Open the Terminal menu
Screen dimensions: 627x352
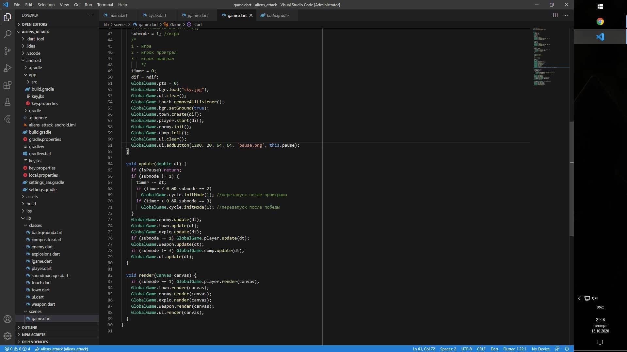tap(105, 5)
